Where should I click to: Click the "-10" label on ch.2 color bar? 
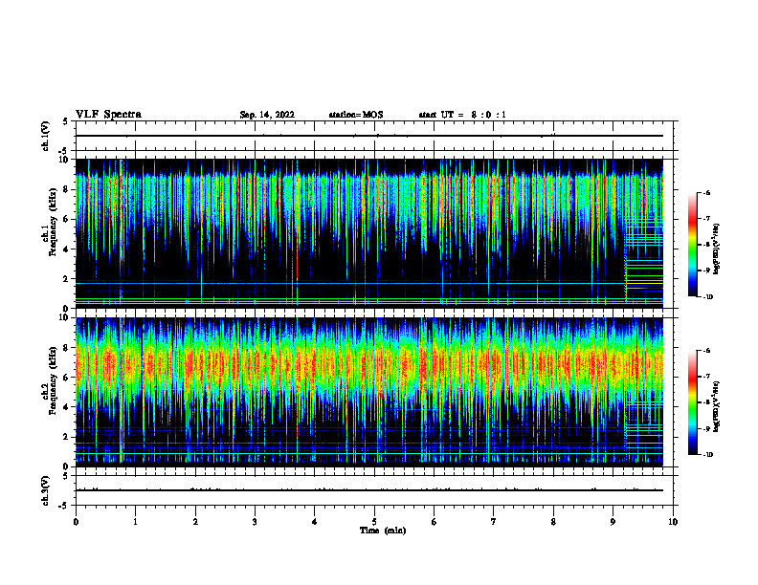(x=707, y=455)
